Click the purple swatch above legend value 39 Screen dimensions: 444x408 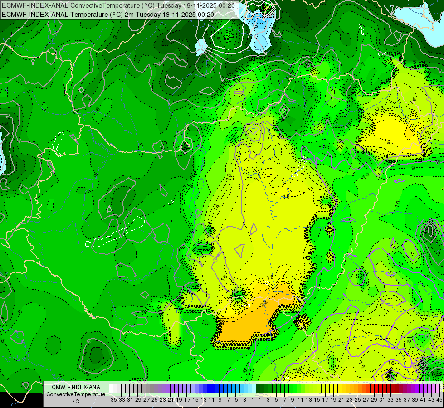413,389
